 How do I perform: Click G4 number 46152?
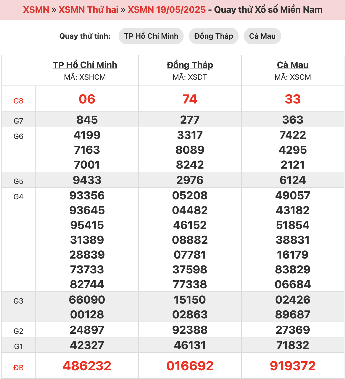coord(190,225)
